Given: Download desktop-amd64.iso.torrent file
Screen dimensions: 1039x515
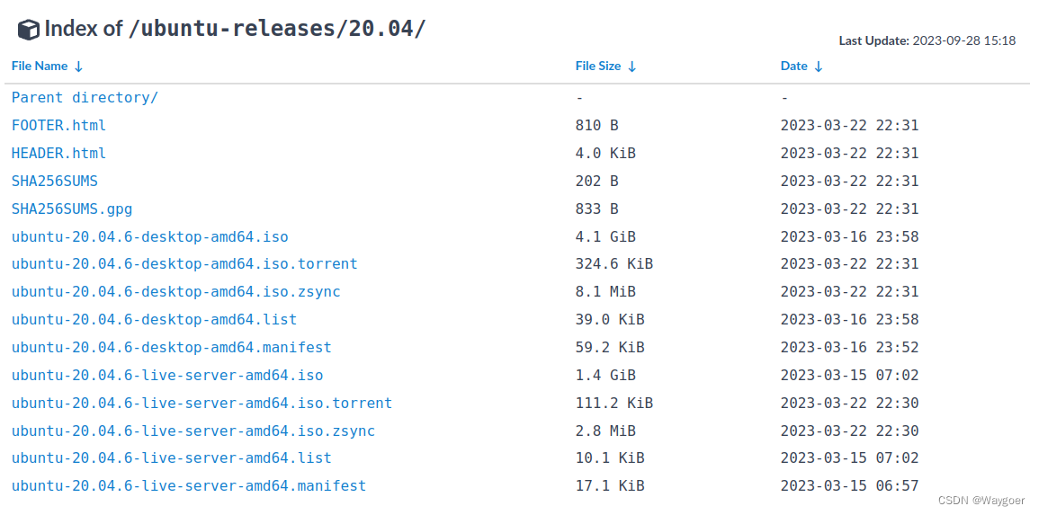Looking at the screenshot, I should tap(184, 263).
